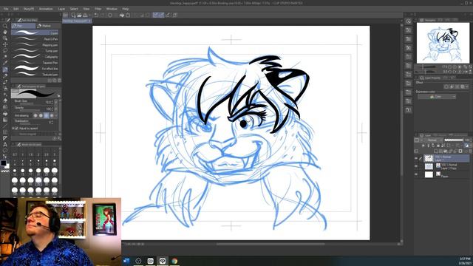Select the Hand move-canvas tool
Viewport: 473px width, 266px height.
[5, 33]
